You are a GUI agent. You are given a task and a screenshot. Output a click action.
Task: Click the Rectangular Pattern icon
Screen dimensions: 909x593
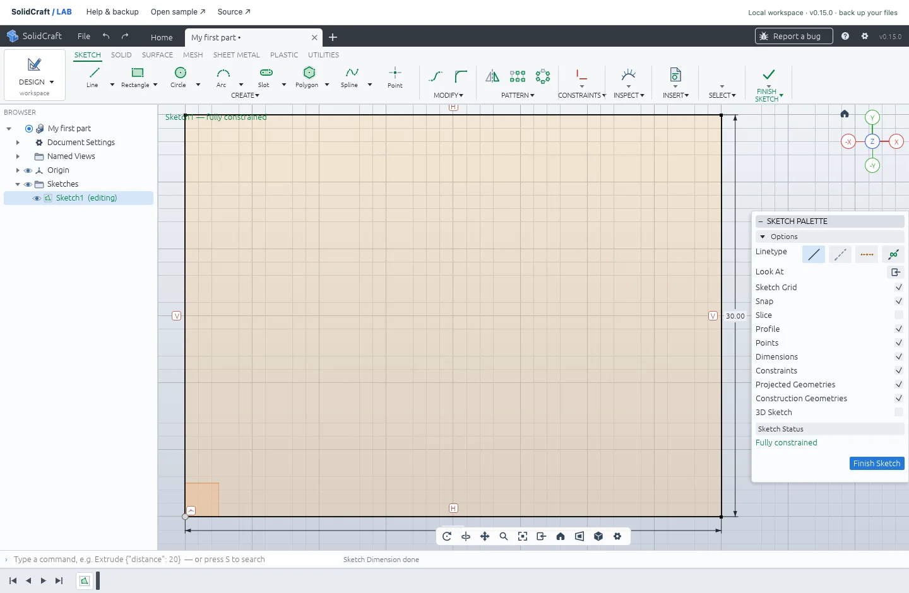(x=518, y=76)
